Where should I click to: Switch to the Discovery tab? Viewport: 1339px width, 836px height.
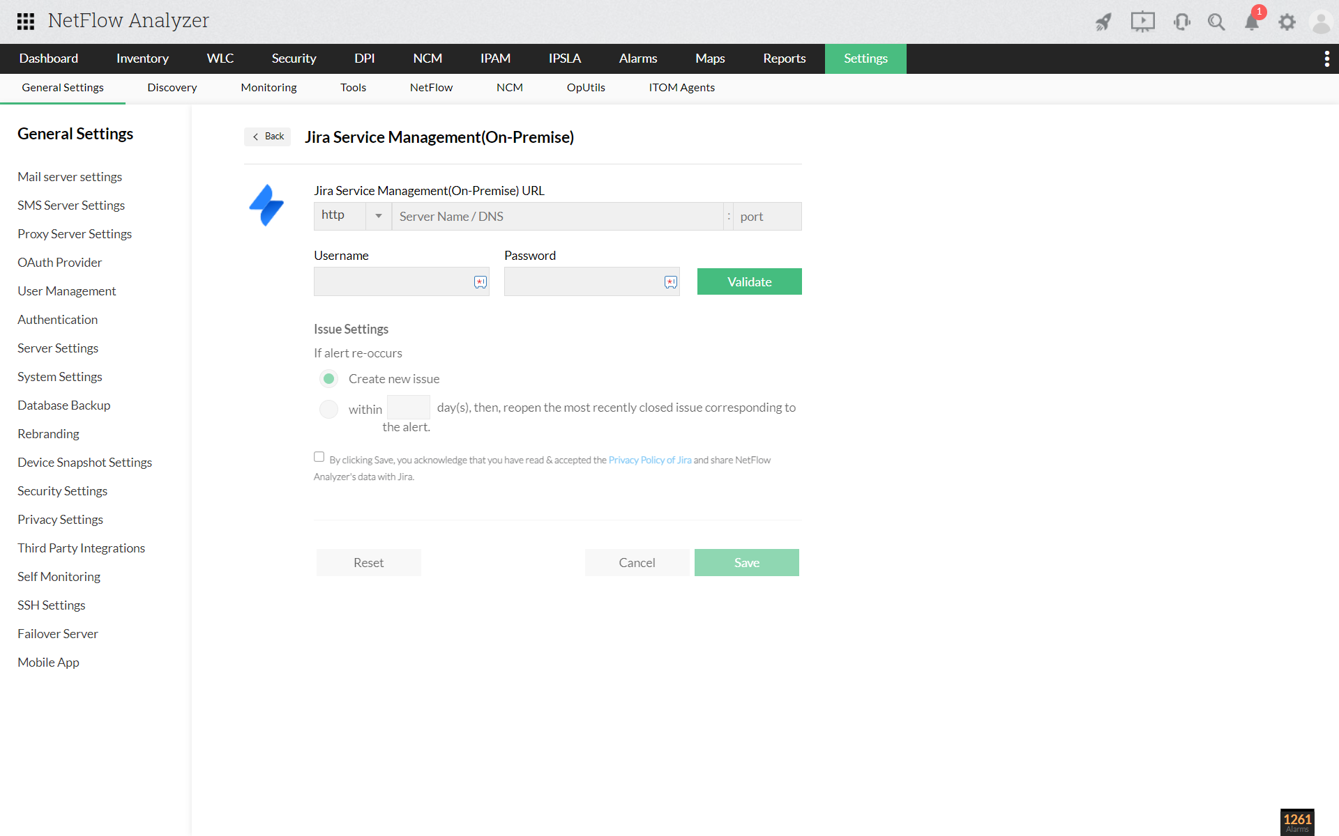(172, 88)
